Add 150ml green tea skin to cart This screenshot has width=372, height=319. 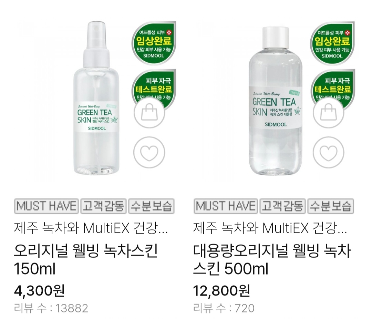149,113
